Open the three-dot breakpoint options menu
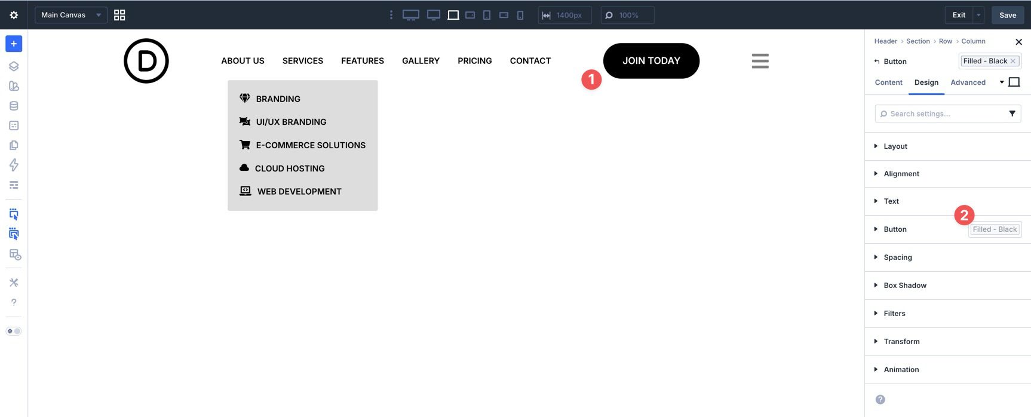 [391, 15]
